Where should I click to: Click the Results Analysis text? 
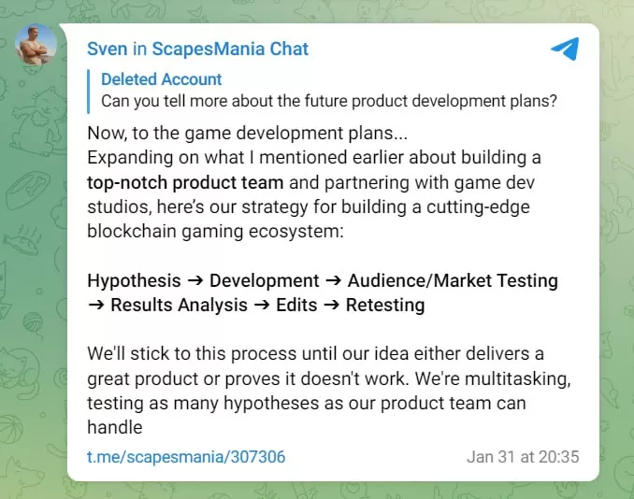pos(179,305)
